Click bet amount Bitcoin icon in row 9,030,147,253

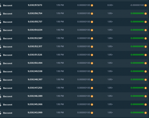point(92,88)
